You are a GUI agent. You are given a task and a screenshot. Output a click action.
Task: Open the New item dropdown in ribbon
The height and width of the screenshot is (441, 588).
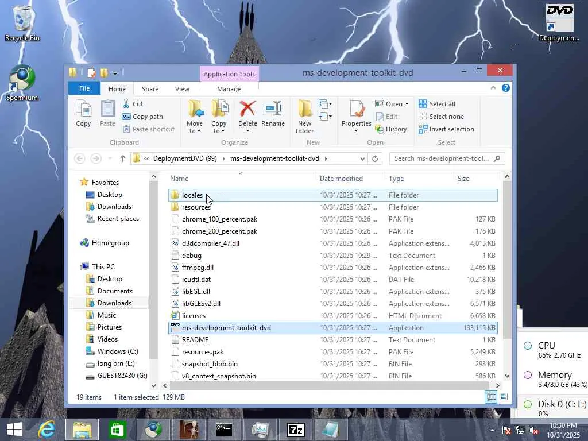[x=325, y=104]
